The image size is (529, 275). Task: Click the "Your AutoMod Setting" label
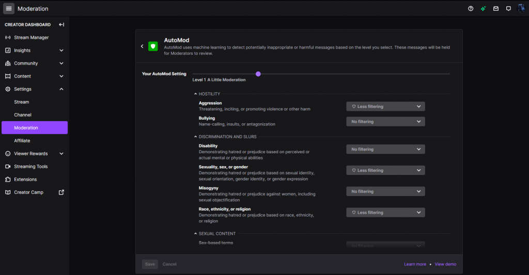pos(164,74)
